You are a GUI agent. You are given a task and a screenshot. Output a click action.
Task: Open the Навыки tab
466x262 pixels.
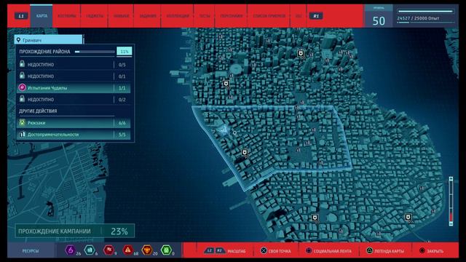[x=121, y=16]
